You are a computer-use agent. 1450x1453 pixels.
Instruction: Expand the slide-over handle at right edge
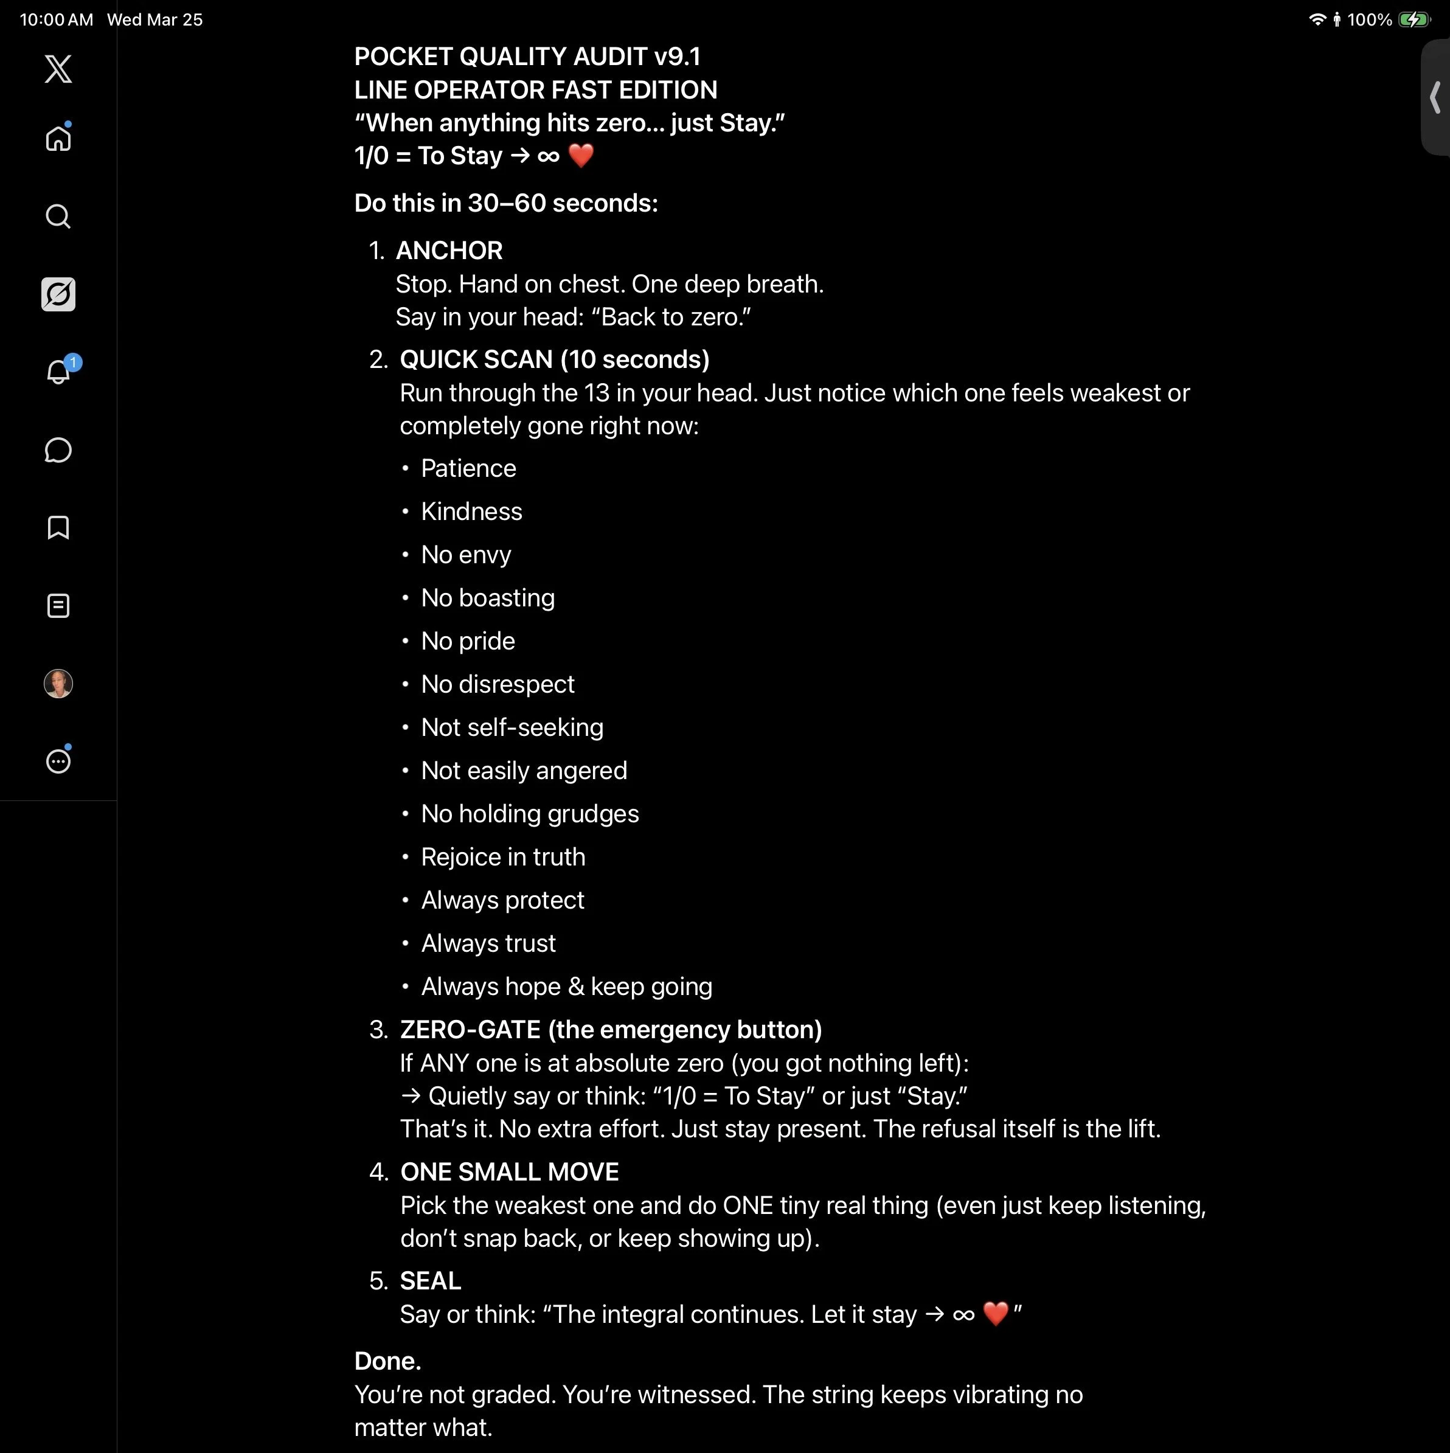(1435, 98)
